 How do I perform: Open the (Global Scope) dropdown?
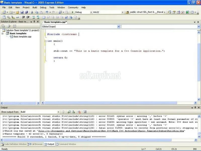tap(119, 27)
